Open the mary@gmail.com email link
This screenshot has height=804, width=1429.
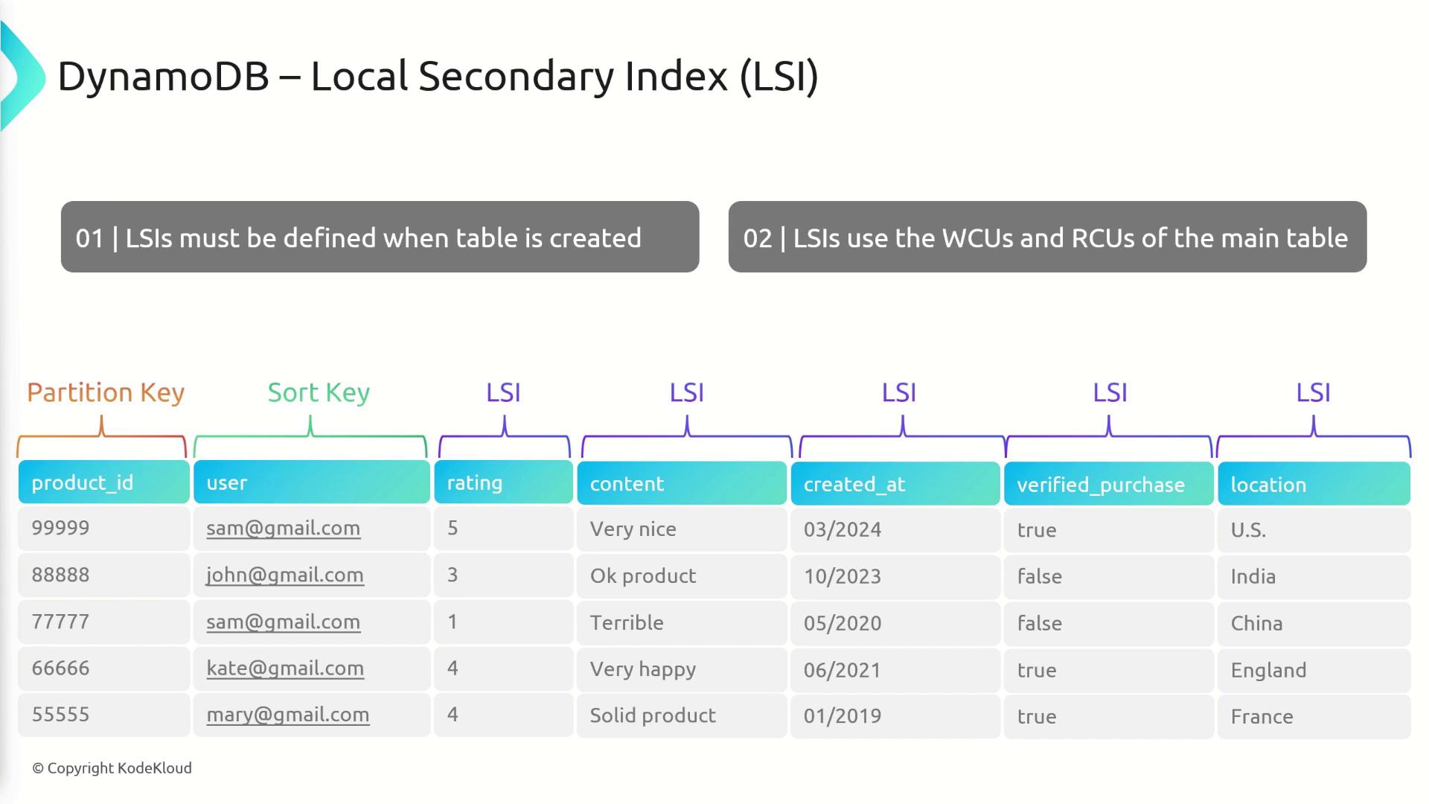287,715
